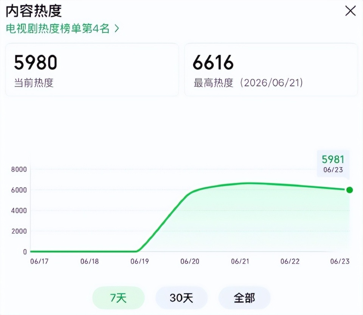363x315 pixels.
Task: Expand the chevron arrow next to 第4名
Action: tap(117, 29)
